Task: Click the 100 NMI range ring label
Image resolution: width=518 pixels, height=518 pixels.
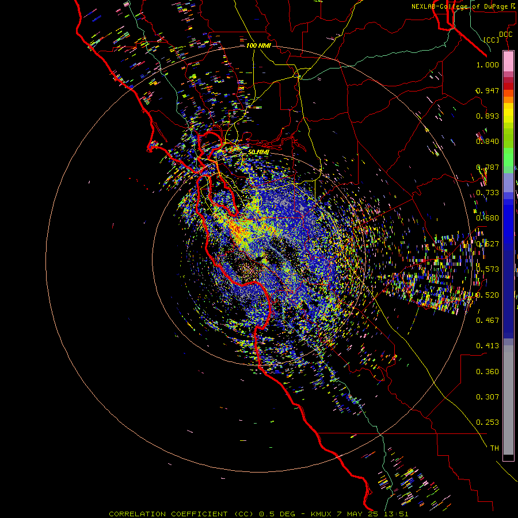Action: click(x=258, y=45)
